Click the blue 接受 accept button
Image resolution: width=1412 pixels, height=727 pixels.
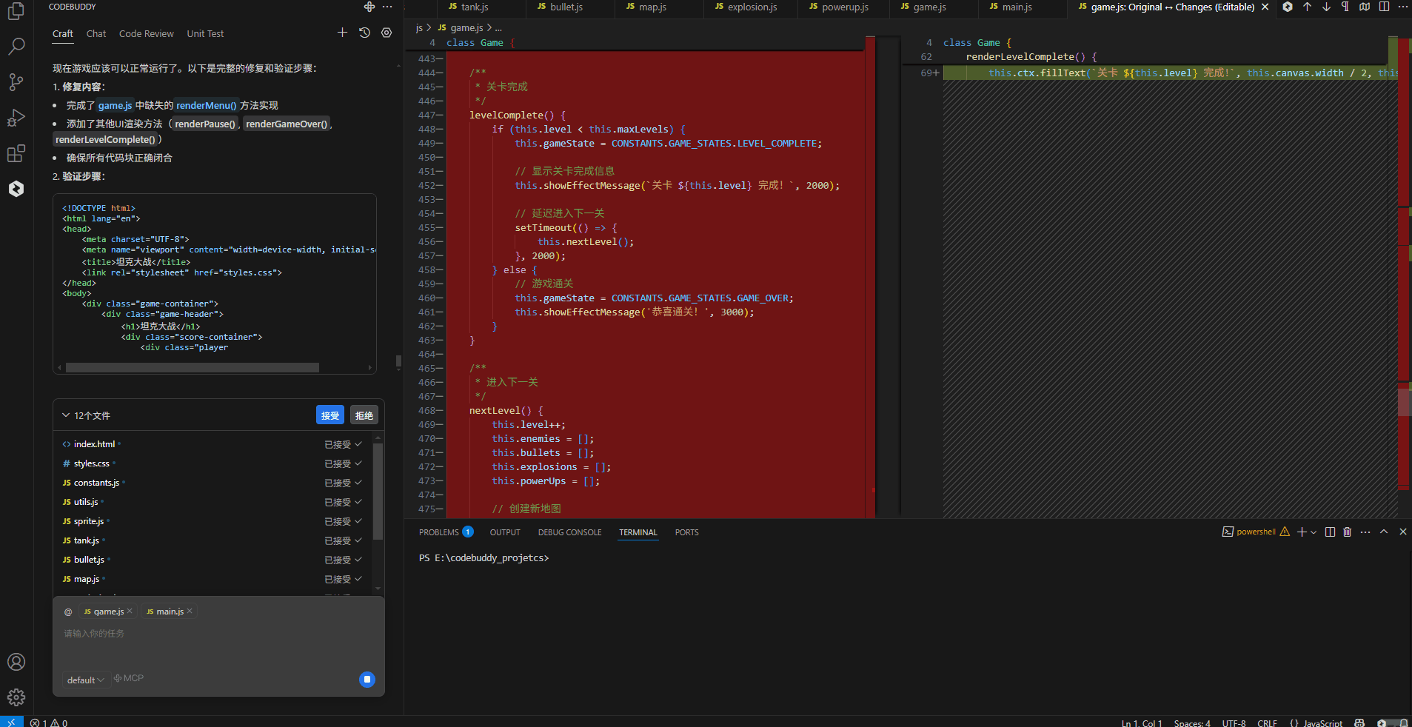click(329, 415)
